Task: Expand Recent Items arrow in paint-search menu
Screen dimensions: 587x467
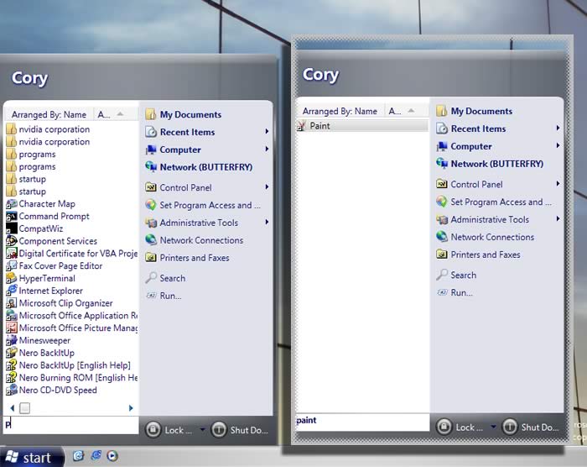Action: [558, 128]
